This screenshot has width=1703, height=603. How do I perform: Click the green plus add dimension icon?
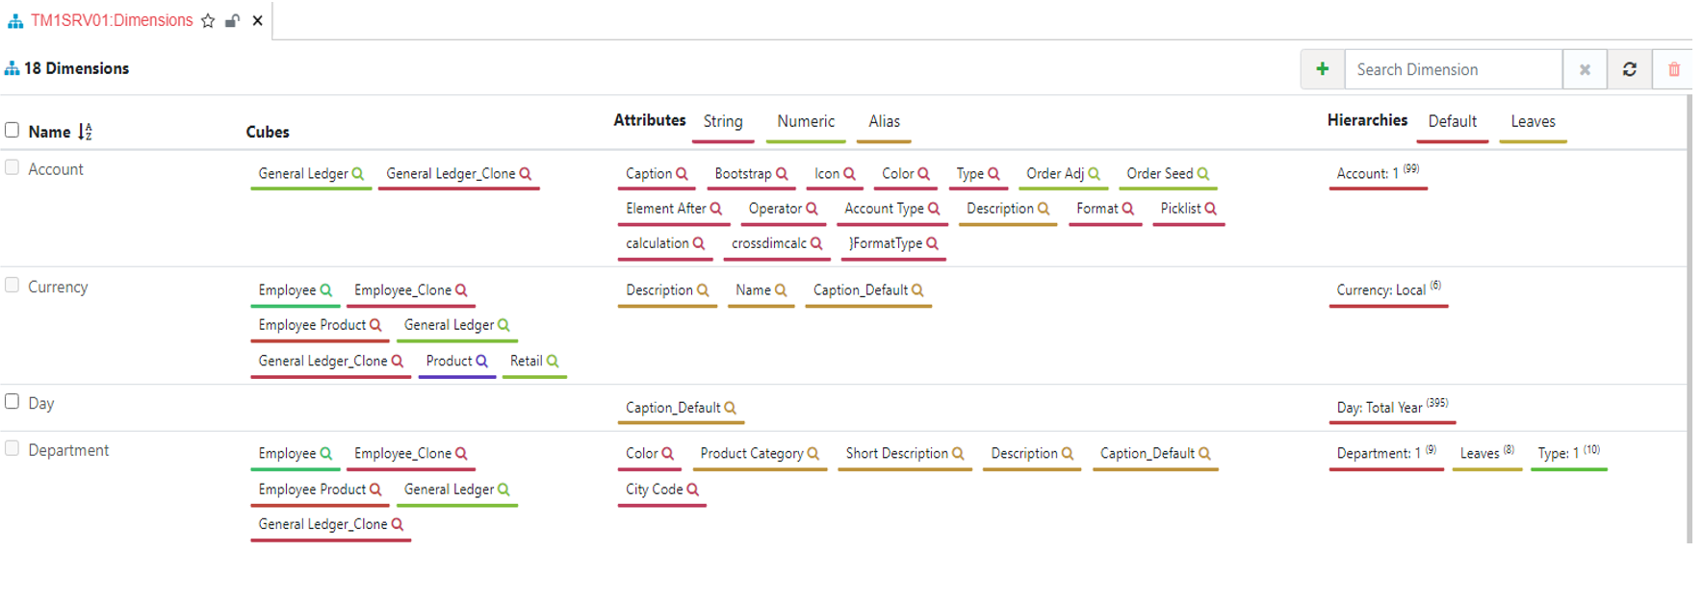tap(1323, 69)
